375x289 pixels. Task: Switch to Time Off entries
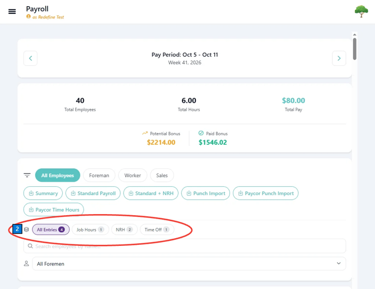[x=157, y=230]
